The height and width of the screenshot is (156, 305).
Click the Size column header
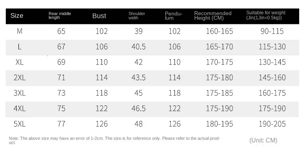pos(17,16)
